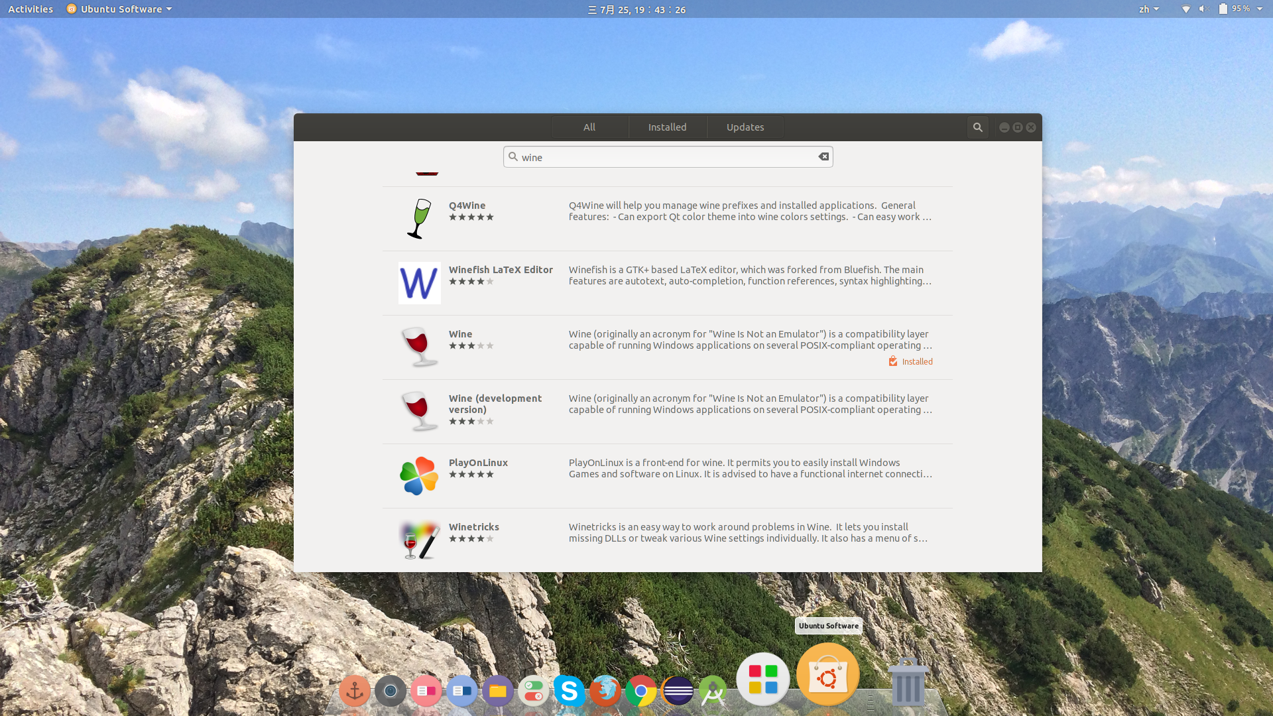Open the zh input language dropdown
Screen dimensions: 1273x716
coord(1149,9)
